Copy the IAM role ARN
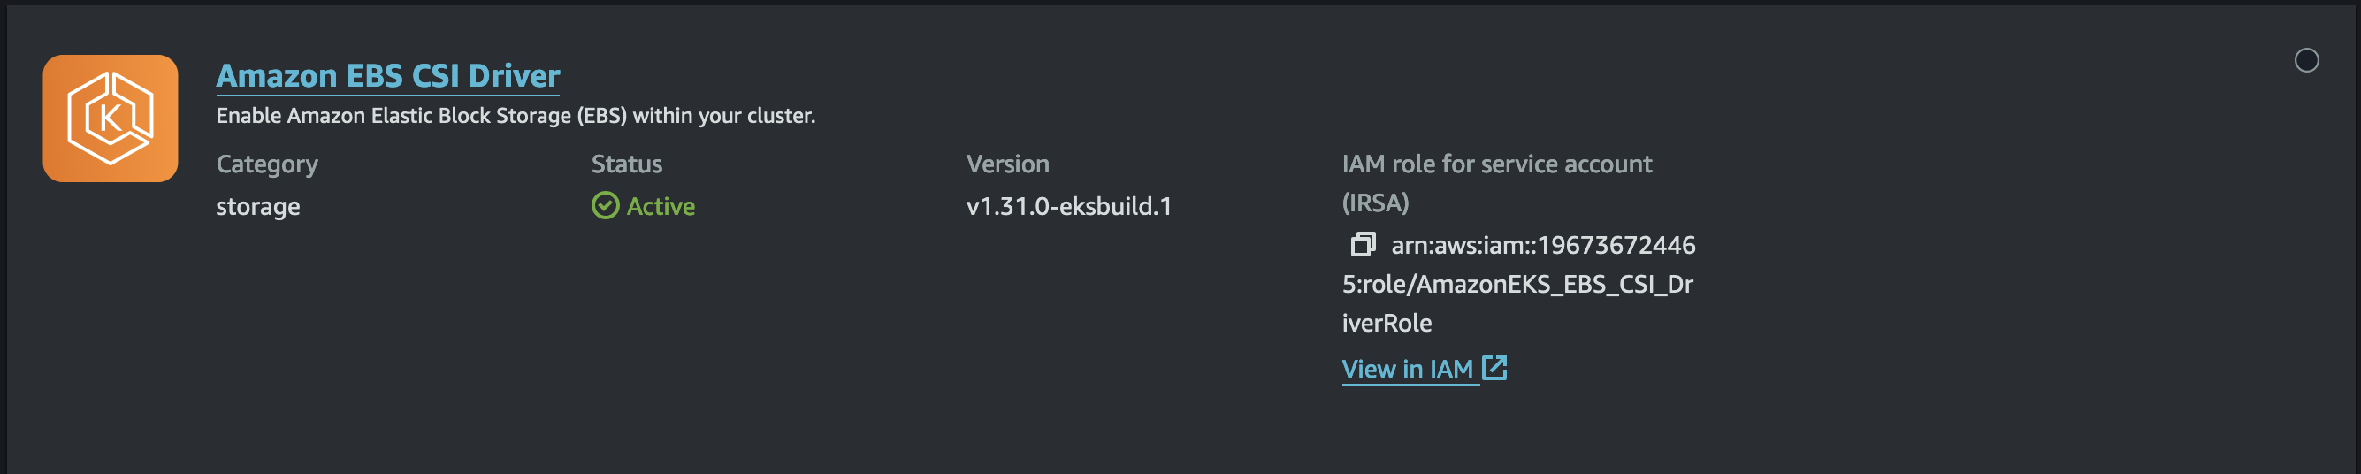Image resolution: width=2361 pixels, height=474 pixels. coord(1363,245)
